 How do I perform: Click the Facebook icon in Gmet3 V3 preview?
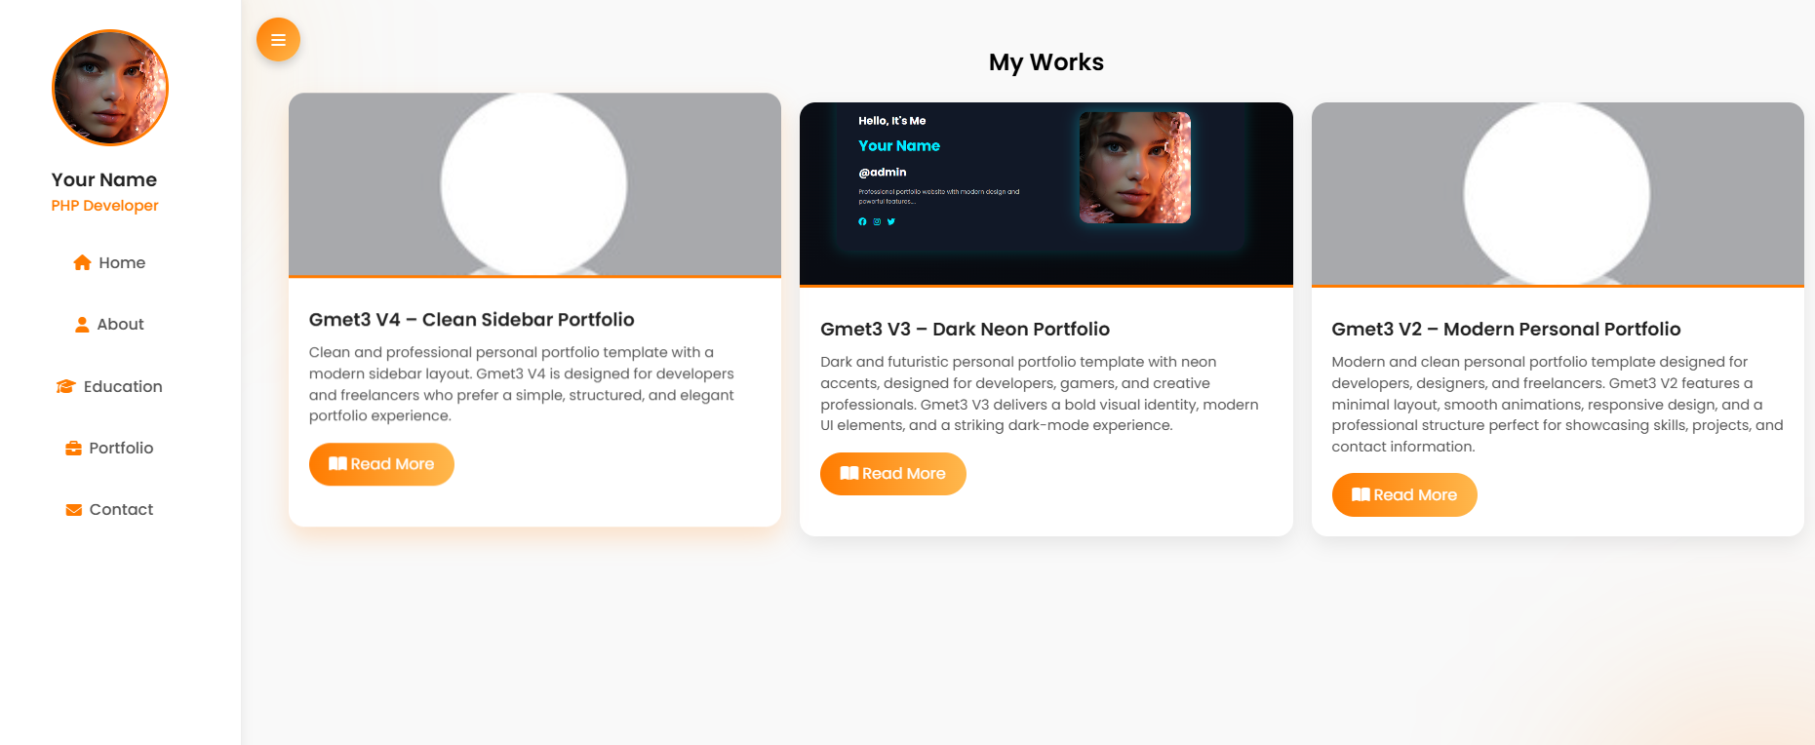(862, 221)
